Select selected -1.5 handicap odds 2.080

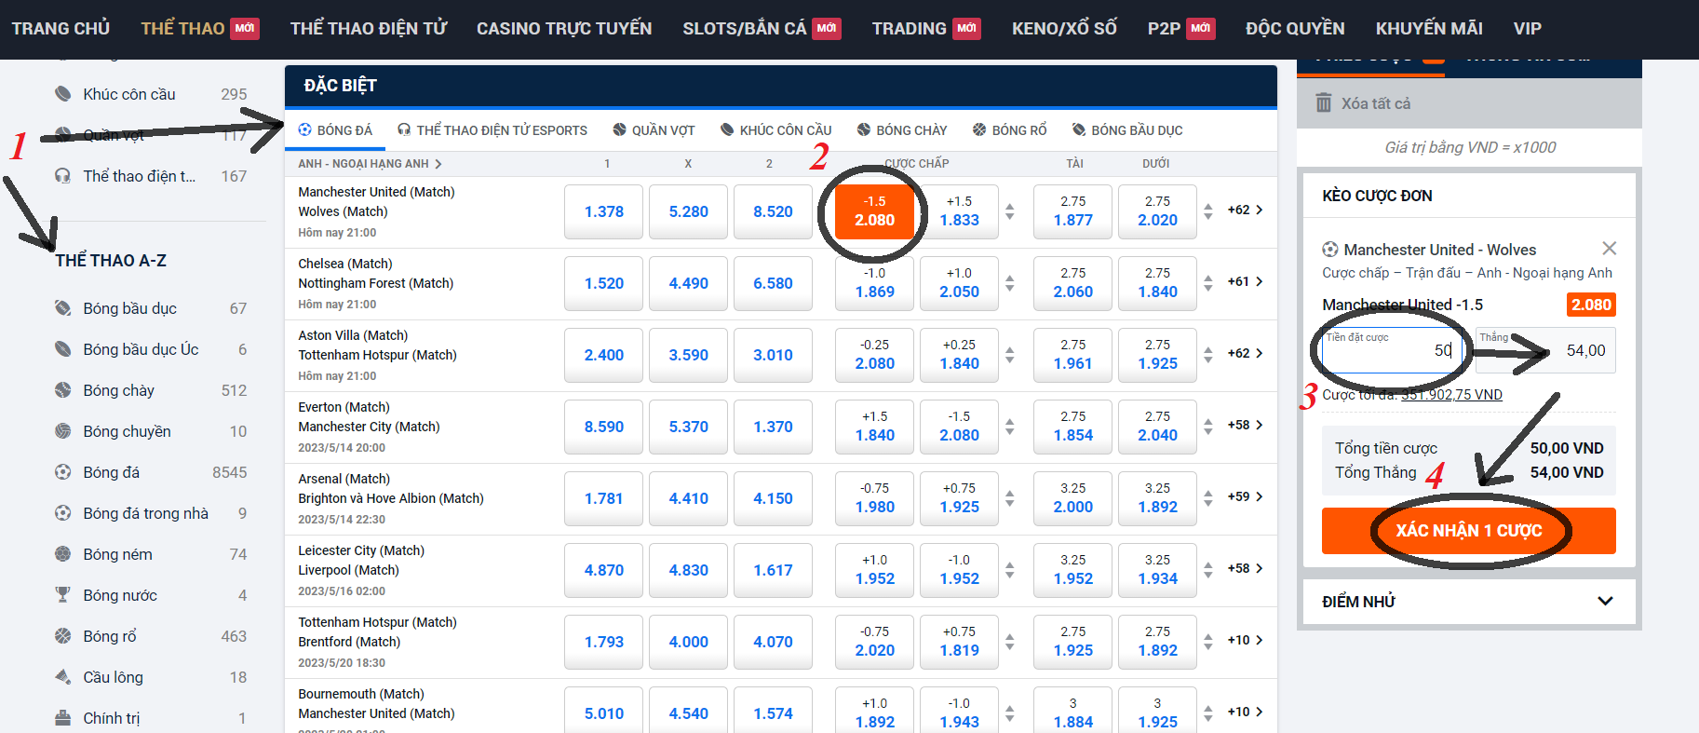[x=875, y=211]
